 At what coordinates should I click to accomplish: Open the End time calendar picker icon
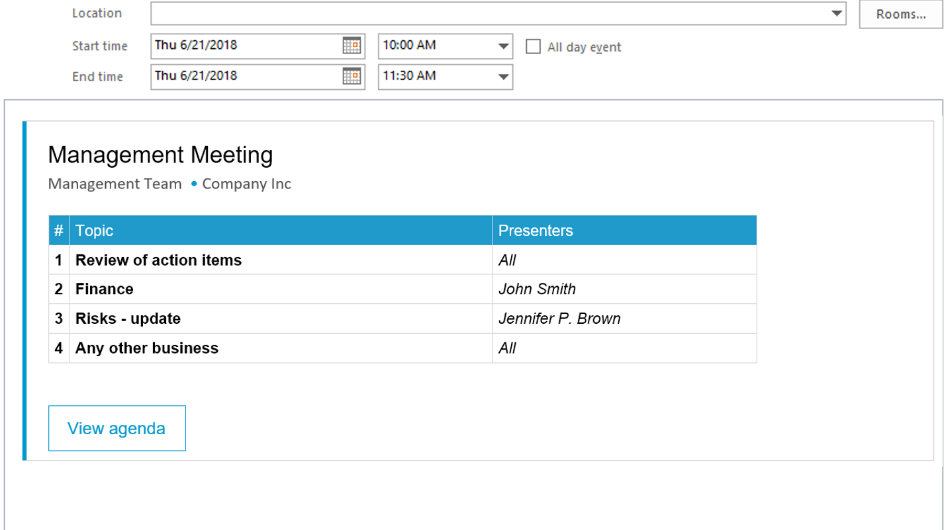(352, 76)
